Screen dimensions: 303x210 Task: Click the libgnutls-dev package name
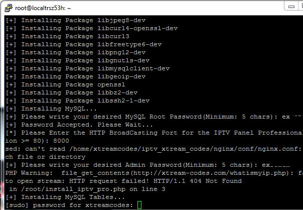tap(123, 61)
